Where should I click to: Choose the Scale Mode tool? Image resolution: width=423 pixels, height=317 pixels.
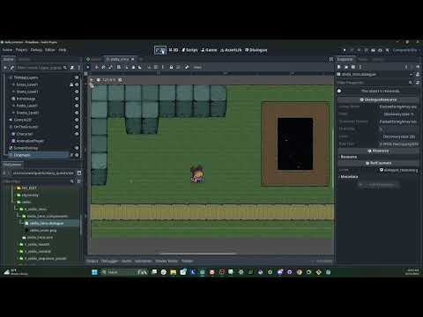[x=110, y=67]
